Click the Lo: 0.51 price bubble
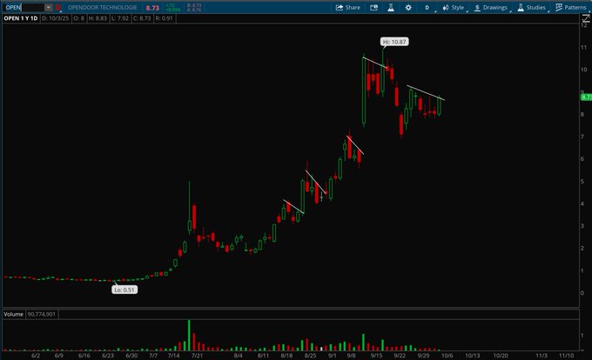 point(124,290)
